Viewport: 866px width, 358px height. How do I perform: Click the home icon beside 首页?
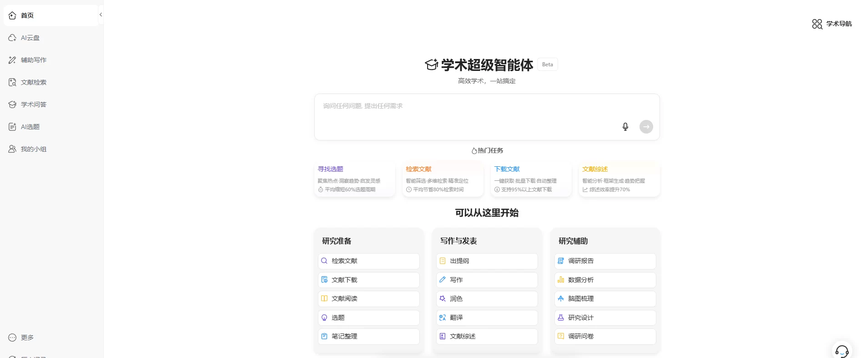coord(12,15)
